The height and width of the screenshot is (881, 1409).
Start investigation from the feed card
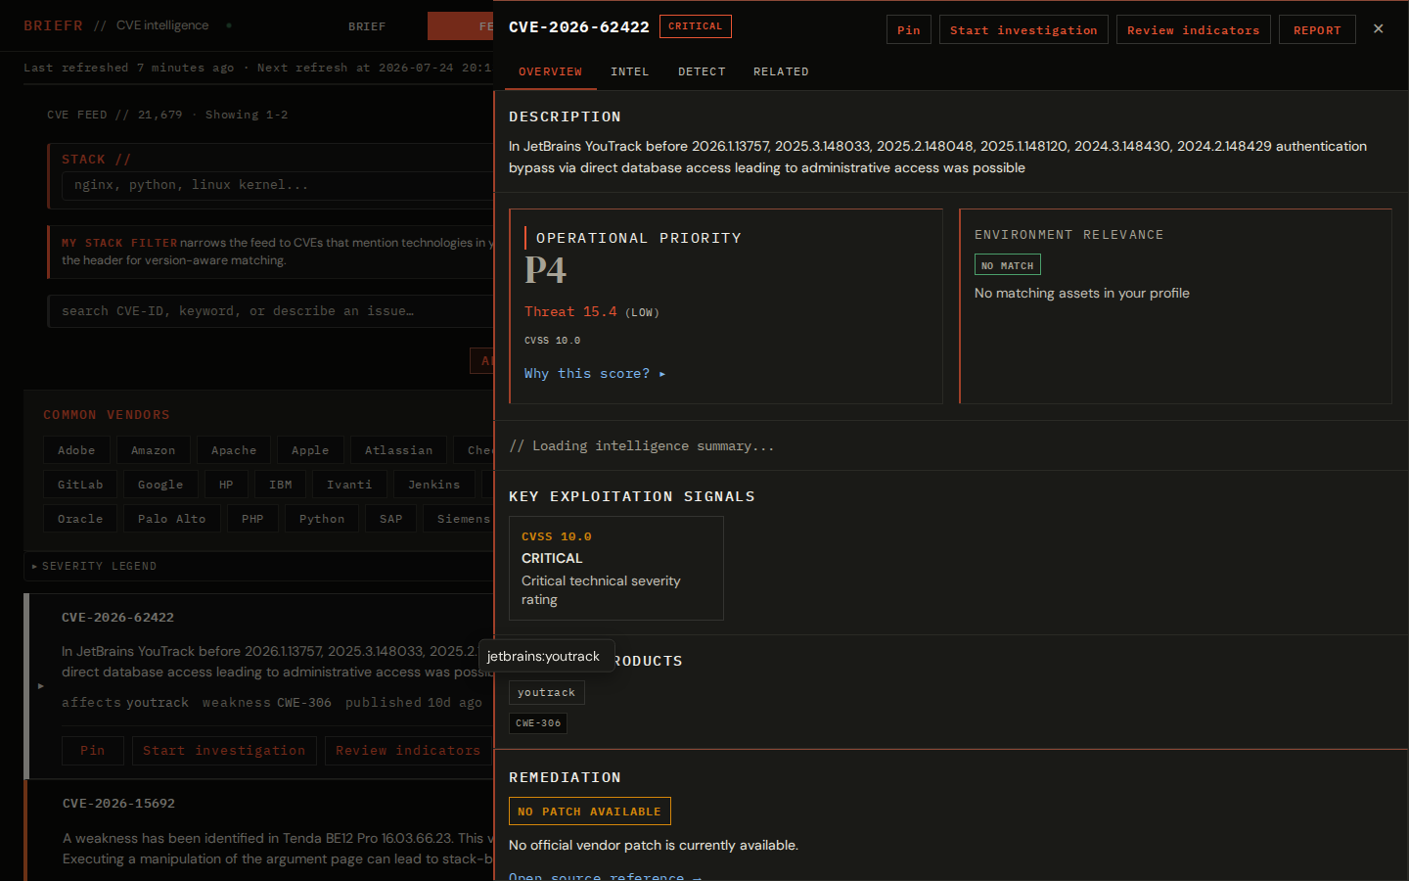click(x=224, y=751)
